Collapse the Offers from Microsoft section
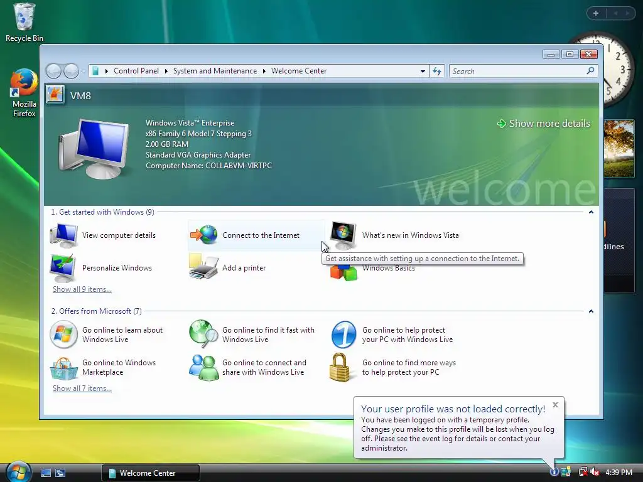Screen dimensions: 643x482 591,311
